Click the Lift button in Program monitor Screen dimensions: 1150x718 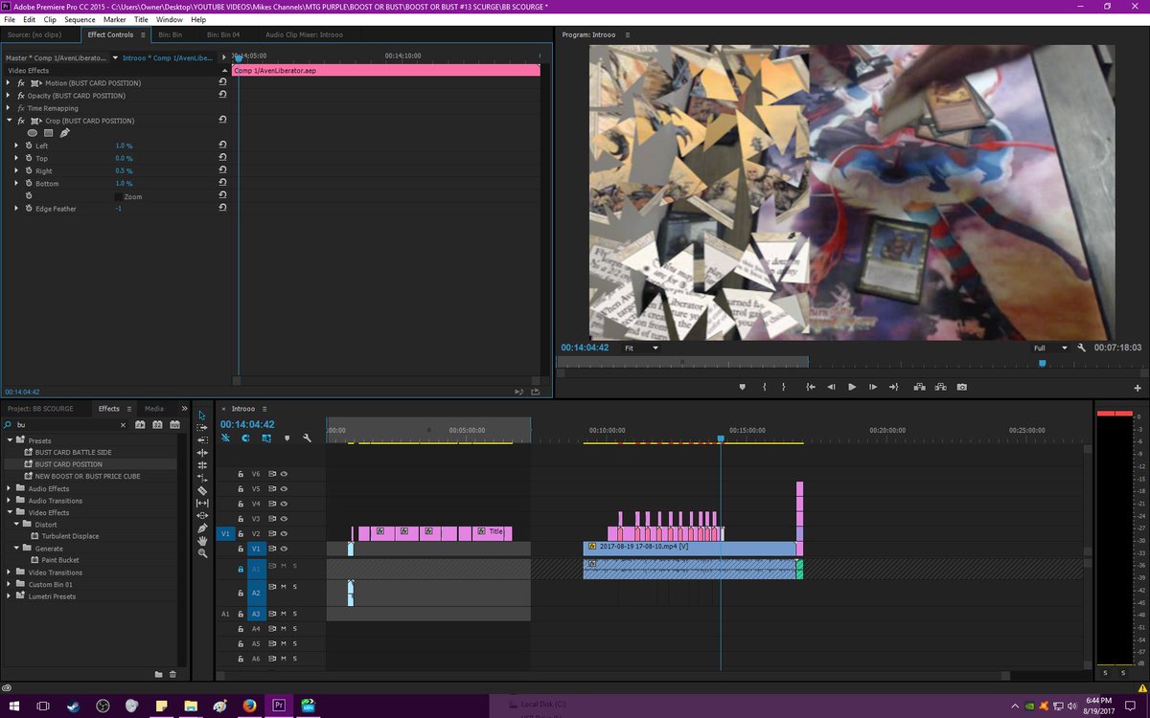click(919, 387)
